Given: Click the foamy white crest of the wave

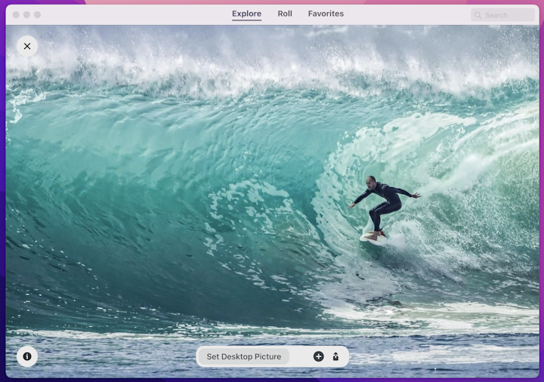Looking at the screenshot, I should pos(272,64).
